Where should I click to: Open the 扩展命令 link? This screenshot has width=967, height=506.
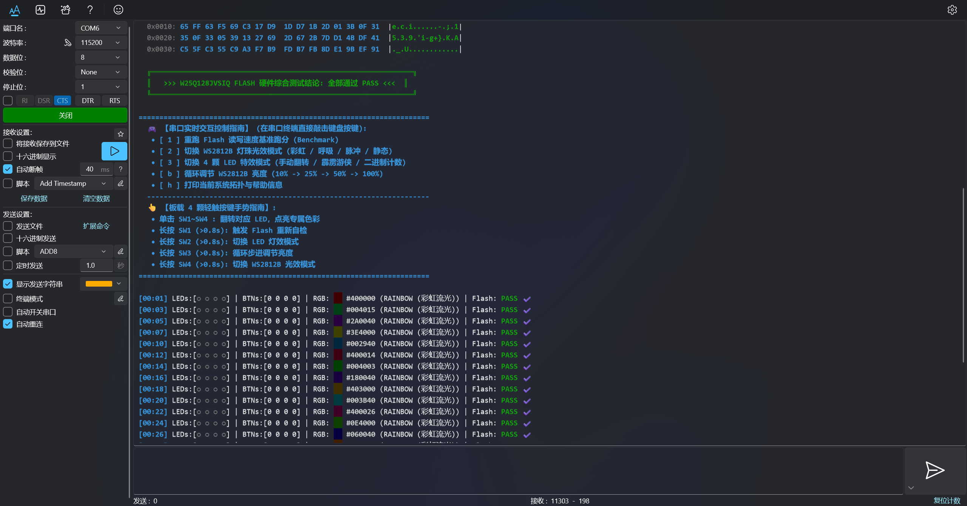coord(96,226)
